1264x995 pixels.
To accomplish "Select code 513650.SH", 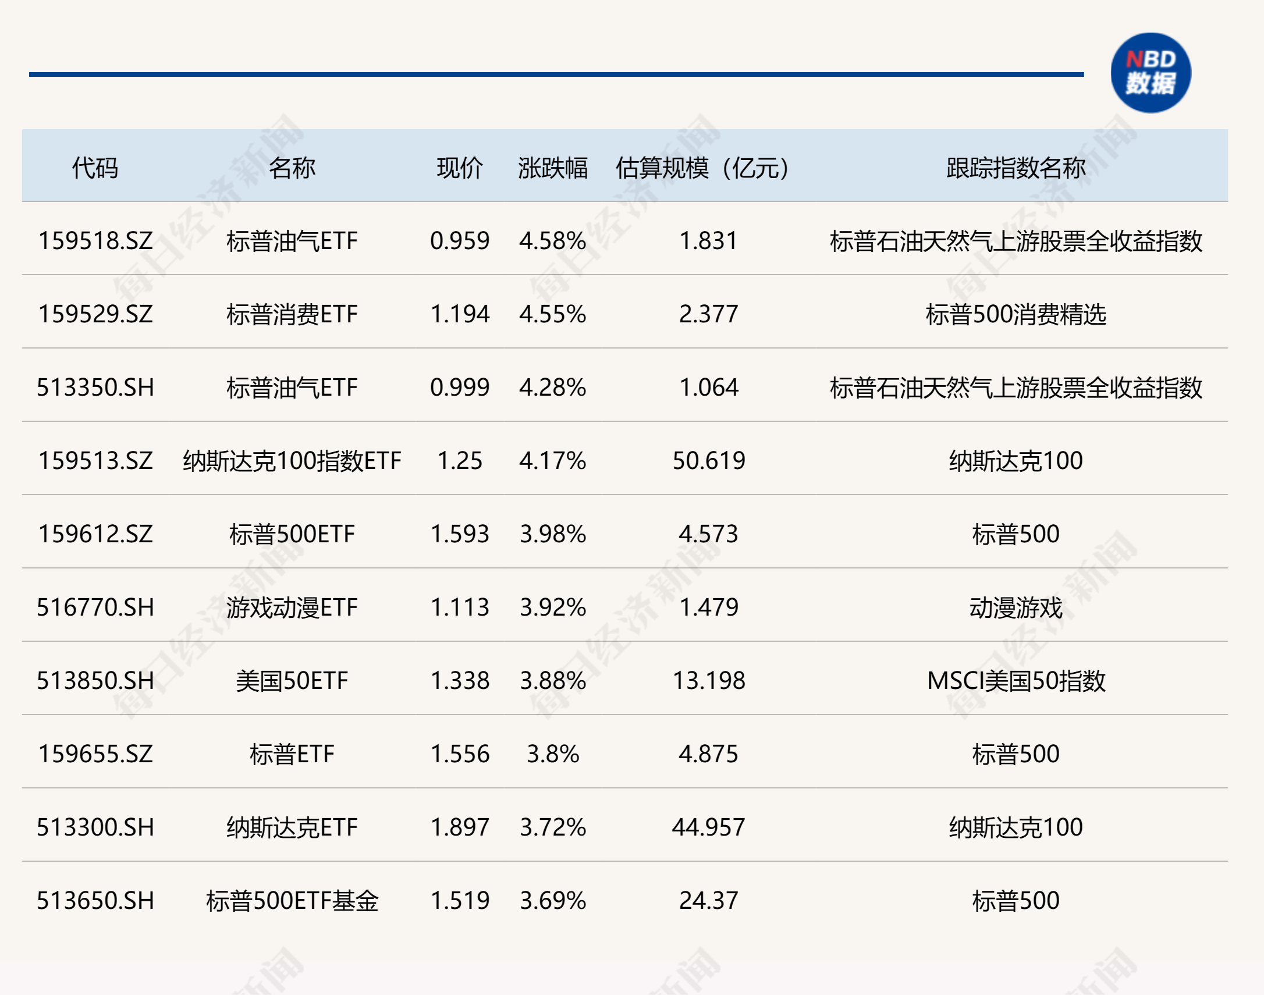I will [95, 901].
